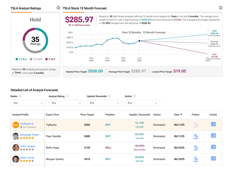Click the $400 price target cell

click(87, 136)
